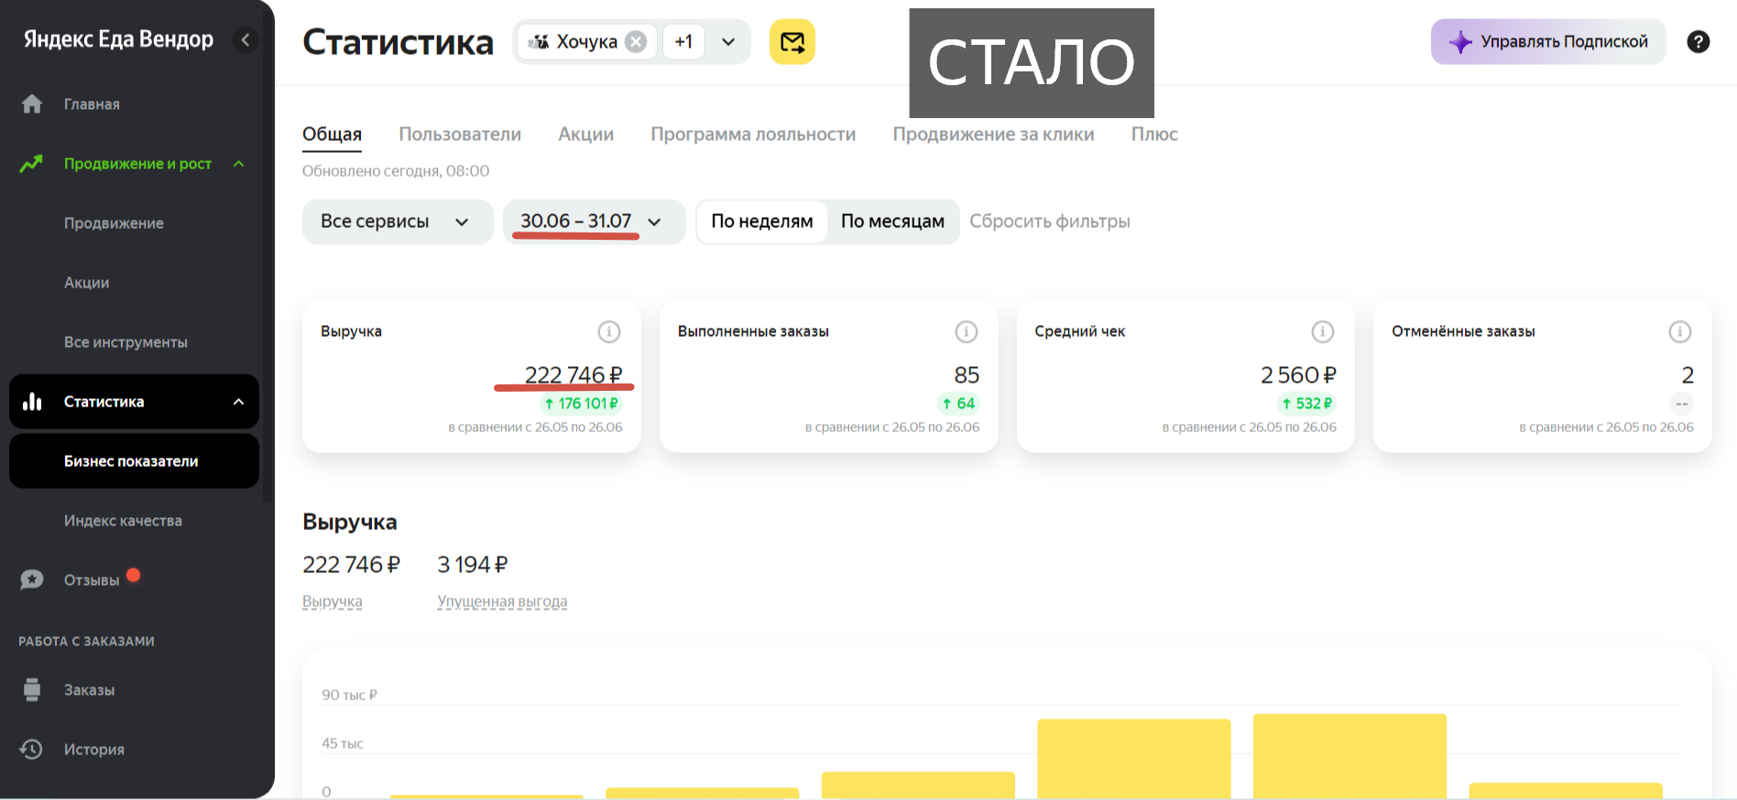Show info for Отменённые заказы card
The height and width of the screenshot is (800, 1737).
[1680, 331]
